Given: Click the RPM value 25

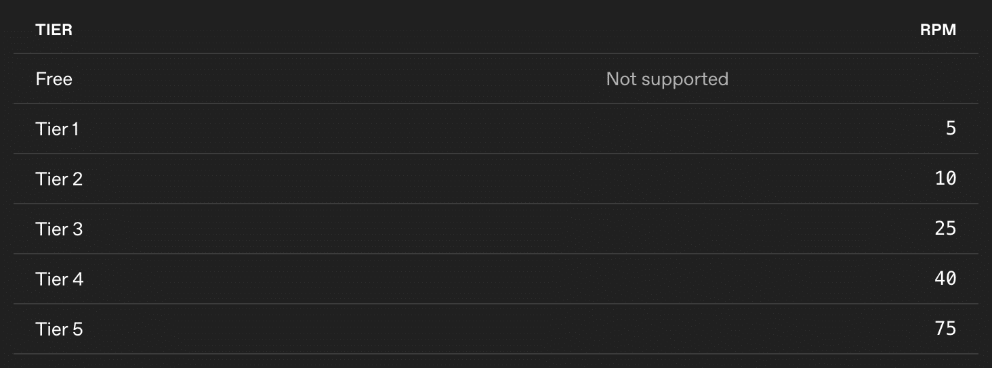Looking at the screenshot, I should click(945, 229).
